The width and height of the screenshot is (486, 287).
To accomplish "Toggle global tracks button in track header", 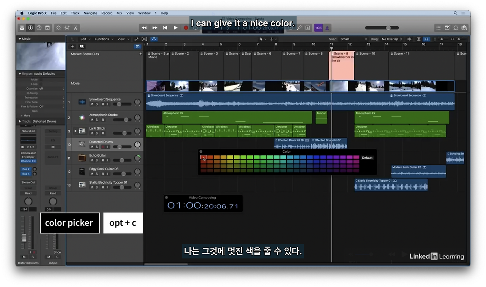I will (x=137, y=46).
